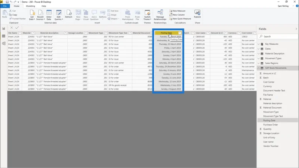Open the Movement Type column filter dropdown
The width and height of the screenshot is (299, 168).
(x=106, y=33)
